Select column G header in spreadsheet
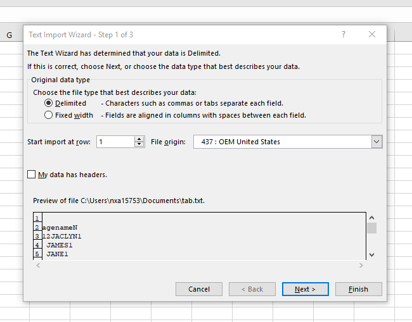Viewport: 412px width, 322px height. coord(10,35)
